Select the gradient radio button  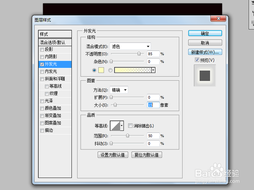pos(110,70)
